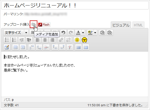150x110 pixels.
Task: Click the editor resize handle corner
Action: coord(146,106)
